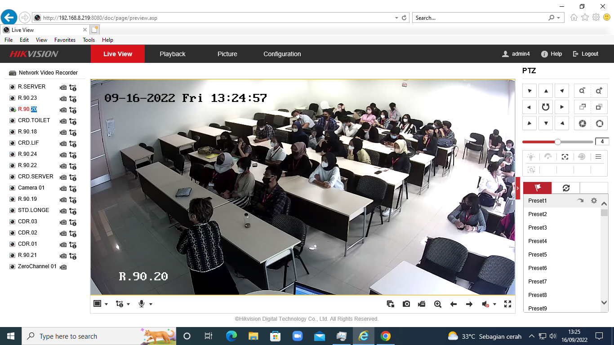The width and height of the screenshot is (614, 345).
Task: Start the PTZ auto-scan in the pad center
Action: 546,107
